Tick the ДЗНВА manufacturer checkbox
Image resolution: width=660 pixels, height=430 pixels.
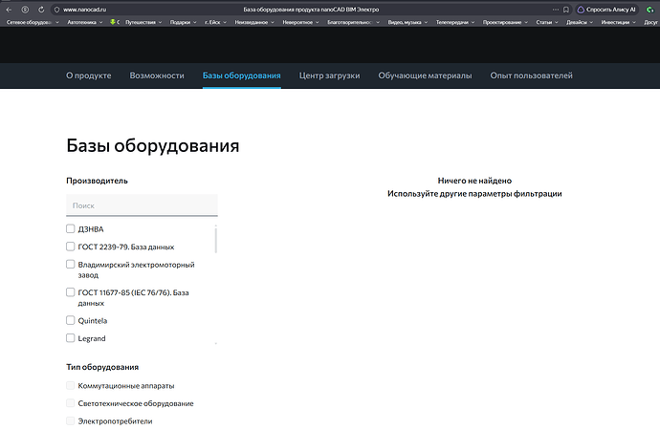[70, 228]
